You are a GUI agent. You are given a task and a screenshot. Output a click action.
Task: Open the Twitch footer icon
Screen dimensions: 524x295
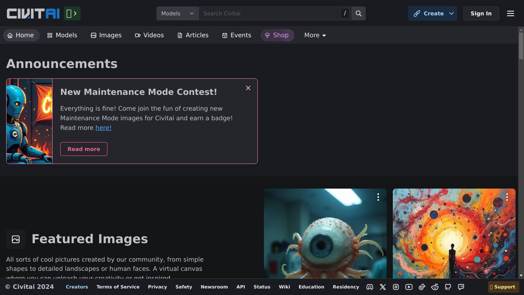click(x=461, y=287)
